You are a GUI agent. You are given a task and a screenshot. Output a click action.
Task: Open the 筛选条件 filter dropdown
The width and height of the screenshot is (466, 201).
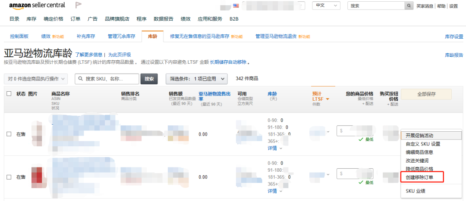196,79
